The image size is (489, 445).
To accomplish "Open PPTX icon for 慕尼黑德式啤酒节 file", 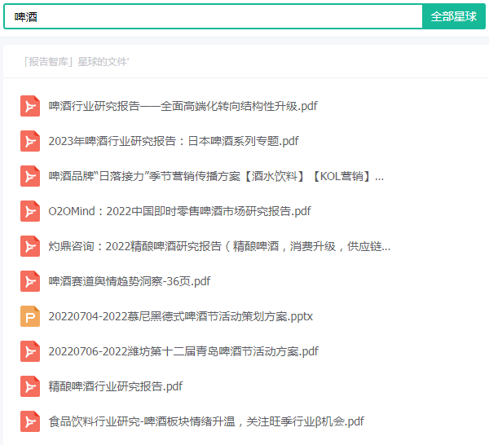I will 30,316.
